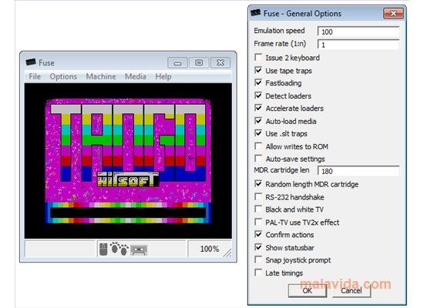The height and width of the screenshot is (308, 424).
Task: Click the footprints icon in status bar
Action: point(119,249)
